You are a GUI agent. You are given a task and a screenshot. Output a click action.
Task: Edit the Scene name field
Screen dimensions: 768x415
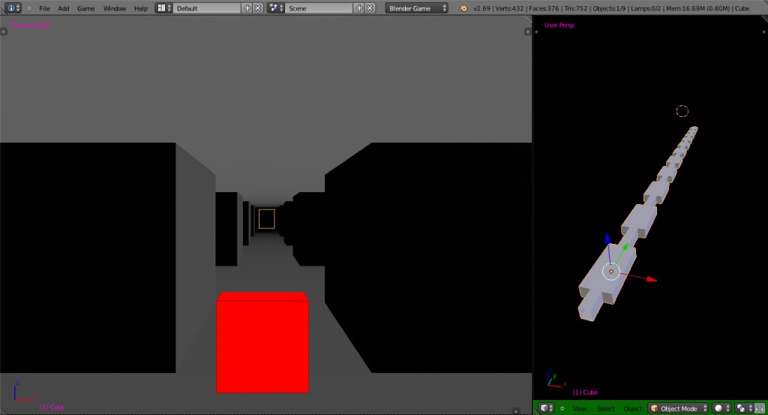tap(319, 8)
